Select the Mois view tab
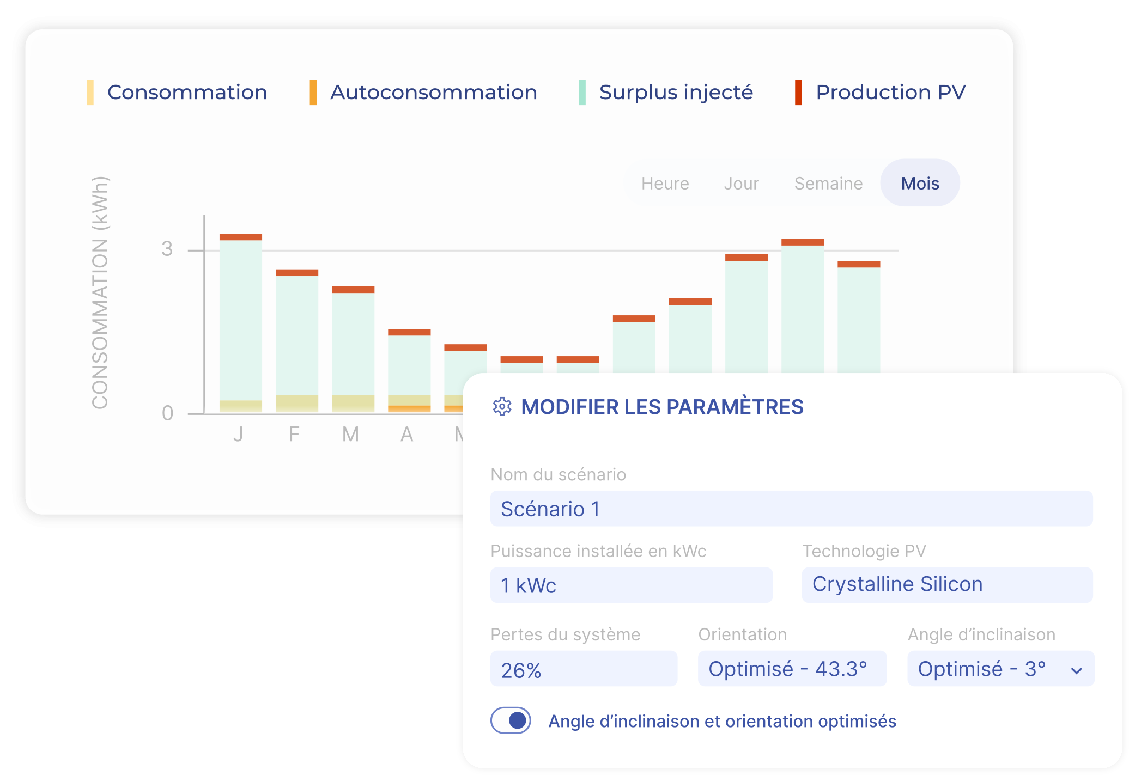This screenshot has height=776, width=1129. (920, 184)
